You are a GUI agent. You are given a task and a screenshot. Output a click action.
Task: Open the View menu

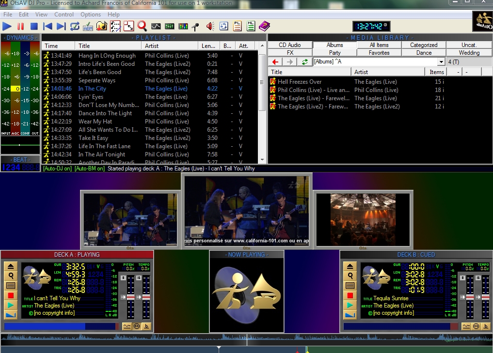41,15
